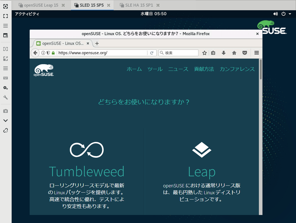
Task: Close the SLE HA 15 SP1 tab
Action: [x=158, y=5]
